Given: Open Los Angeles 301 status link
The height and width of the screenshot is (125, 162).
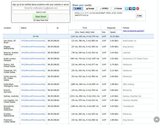Looking at the screenshot, I should (33, 100).
